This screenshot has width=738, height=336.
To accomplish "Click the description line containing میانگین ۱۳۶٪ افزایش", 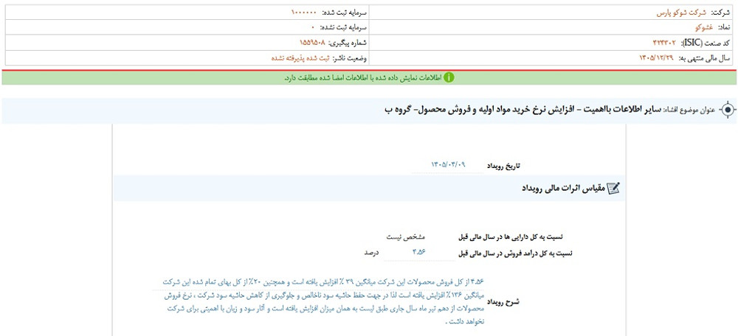I will pos(324,295).
